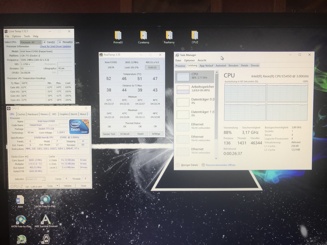
Task: Switch to Details tab in Task-Manager
Action: point(244,66)
